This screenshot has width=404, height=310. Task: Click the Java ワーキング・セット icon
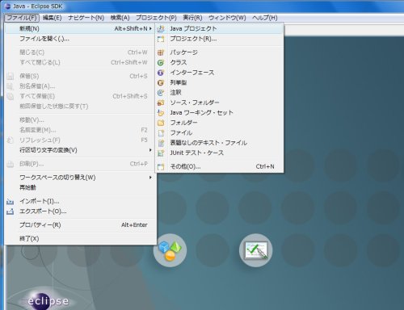pos(161,113)
